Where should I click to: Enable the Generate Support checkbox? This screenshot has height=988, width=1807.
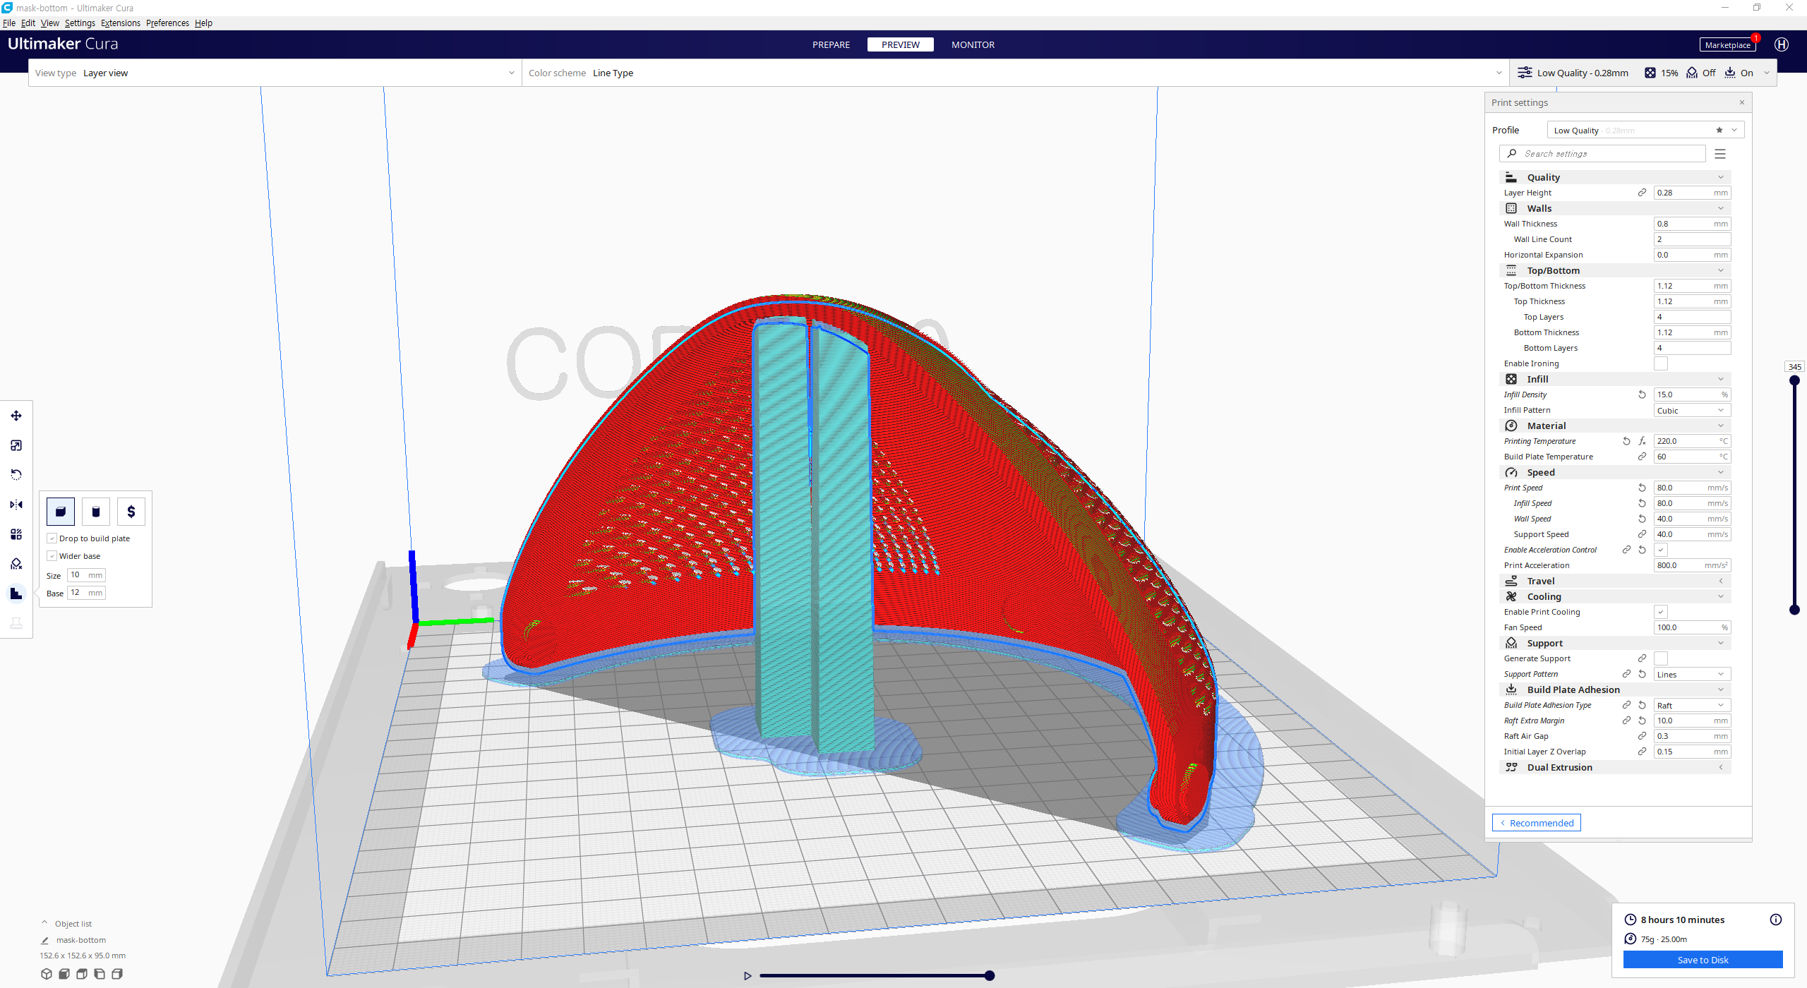(x=1661, y=658)
